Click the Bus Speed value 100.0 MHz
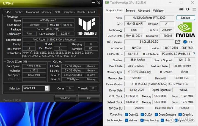The width and height of the screenshot is (198, 126). (x=34, y=75)
